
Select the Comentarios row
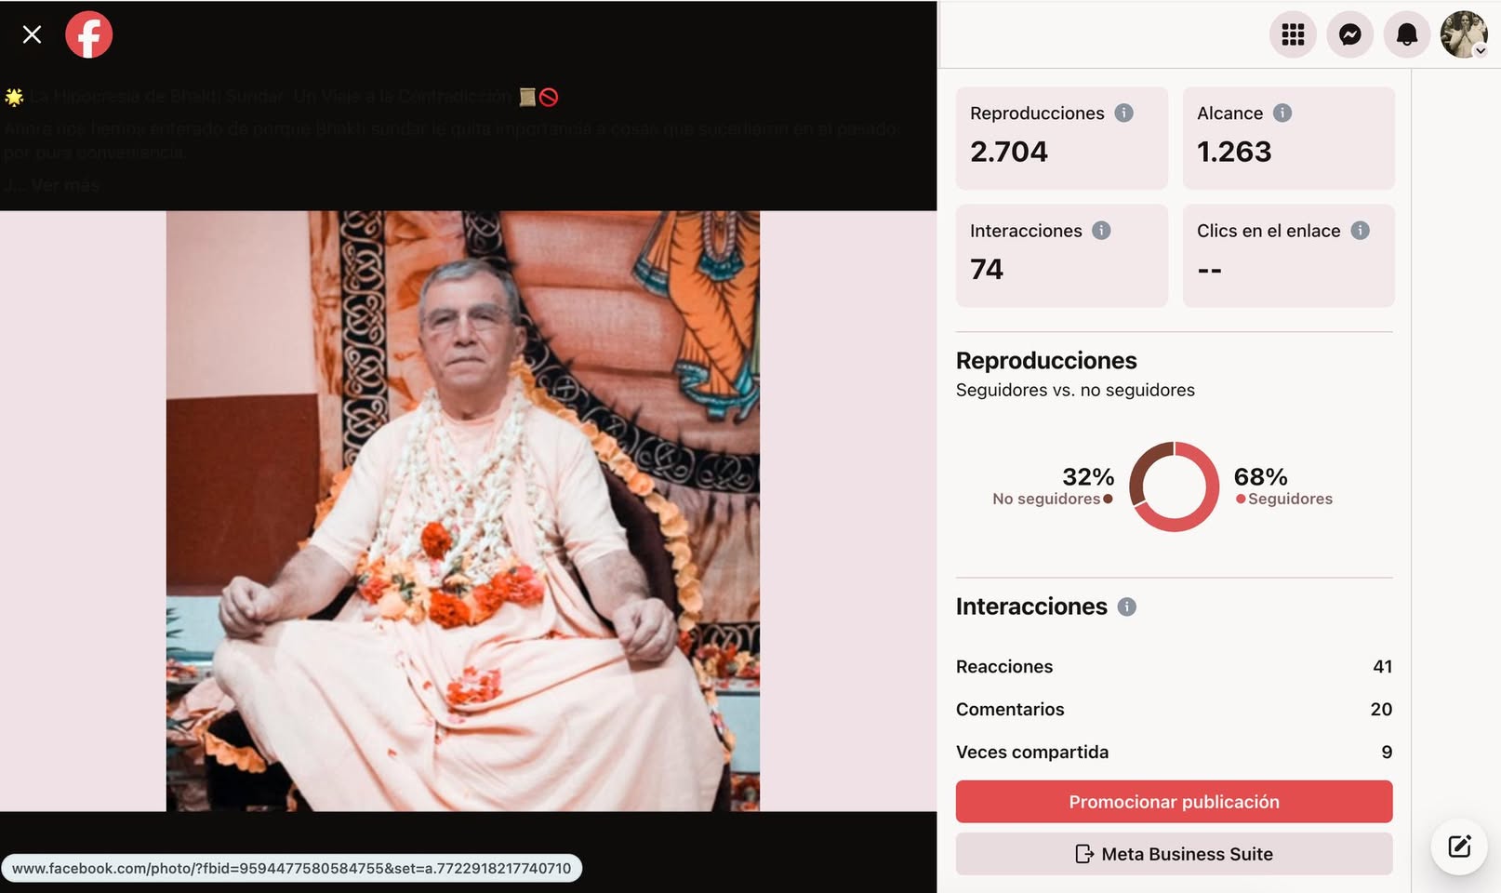pos(1174,709)
